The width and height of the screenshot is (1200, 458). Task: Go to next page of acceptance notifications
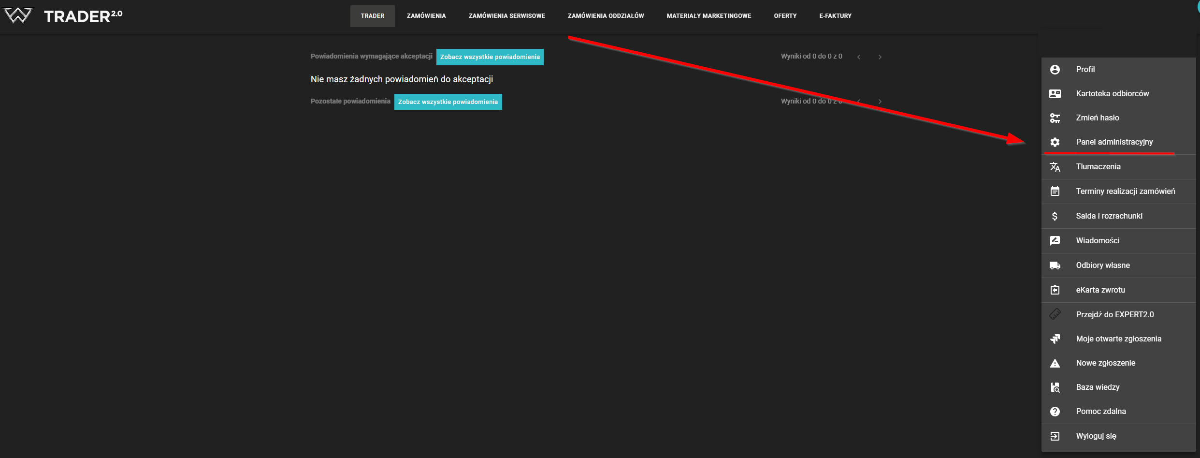pyautogui.click(x=880, y=57)
